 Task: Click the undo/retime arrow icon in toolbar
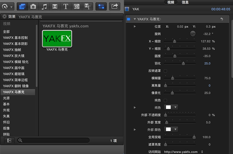5,6
